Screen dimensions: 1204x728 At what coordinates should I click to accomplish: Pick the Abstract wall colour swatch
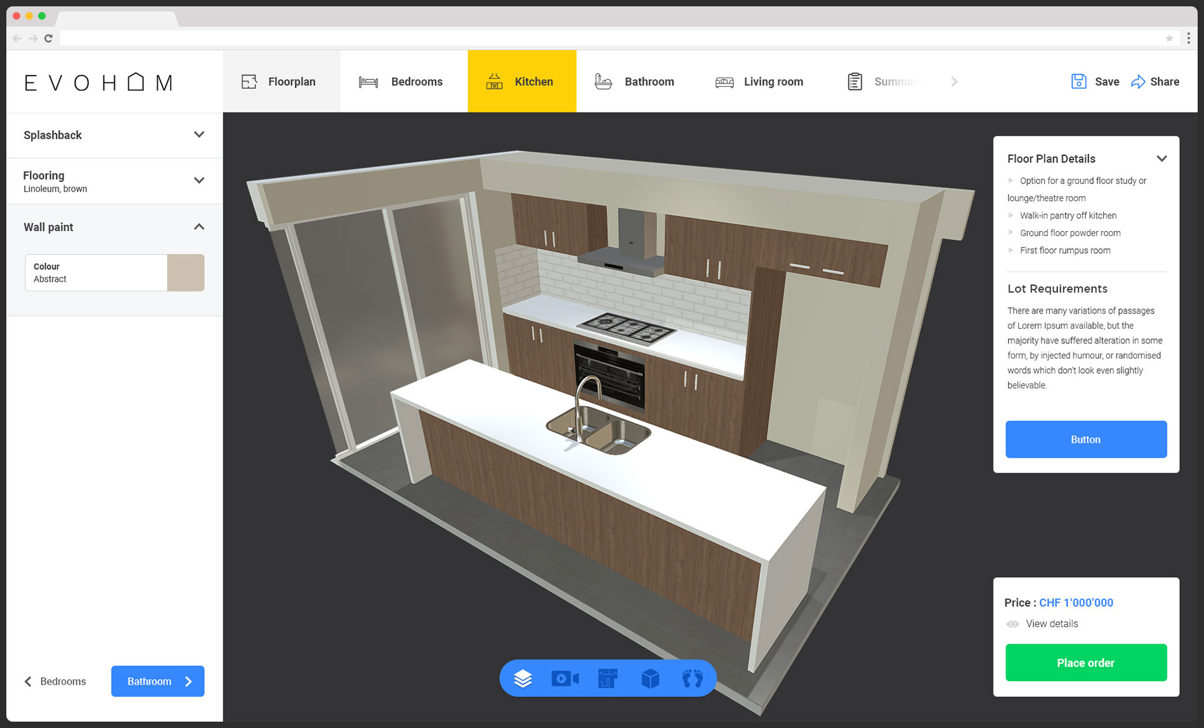[185, 273]
